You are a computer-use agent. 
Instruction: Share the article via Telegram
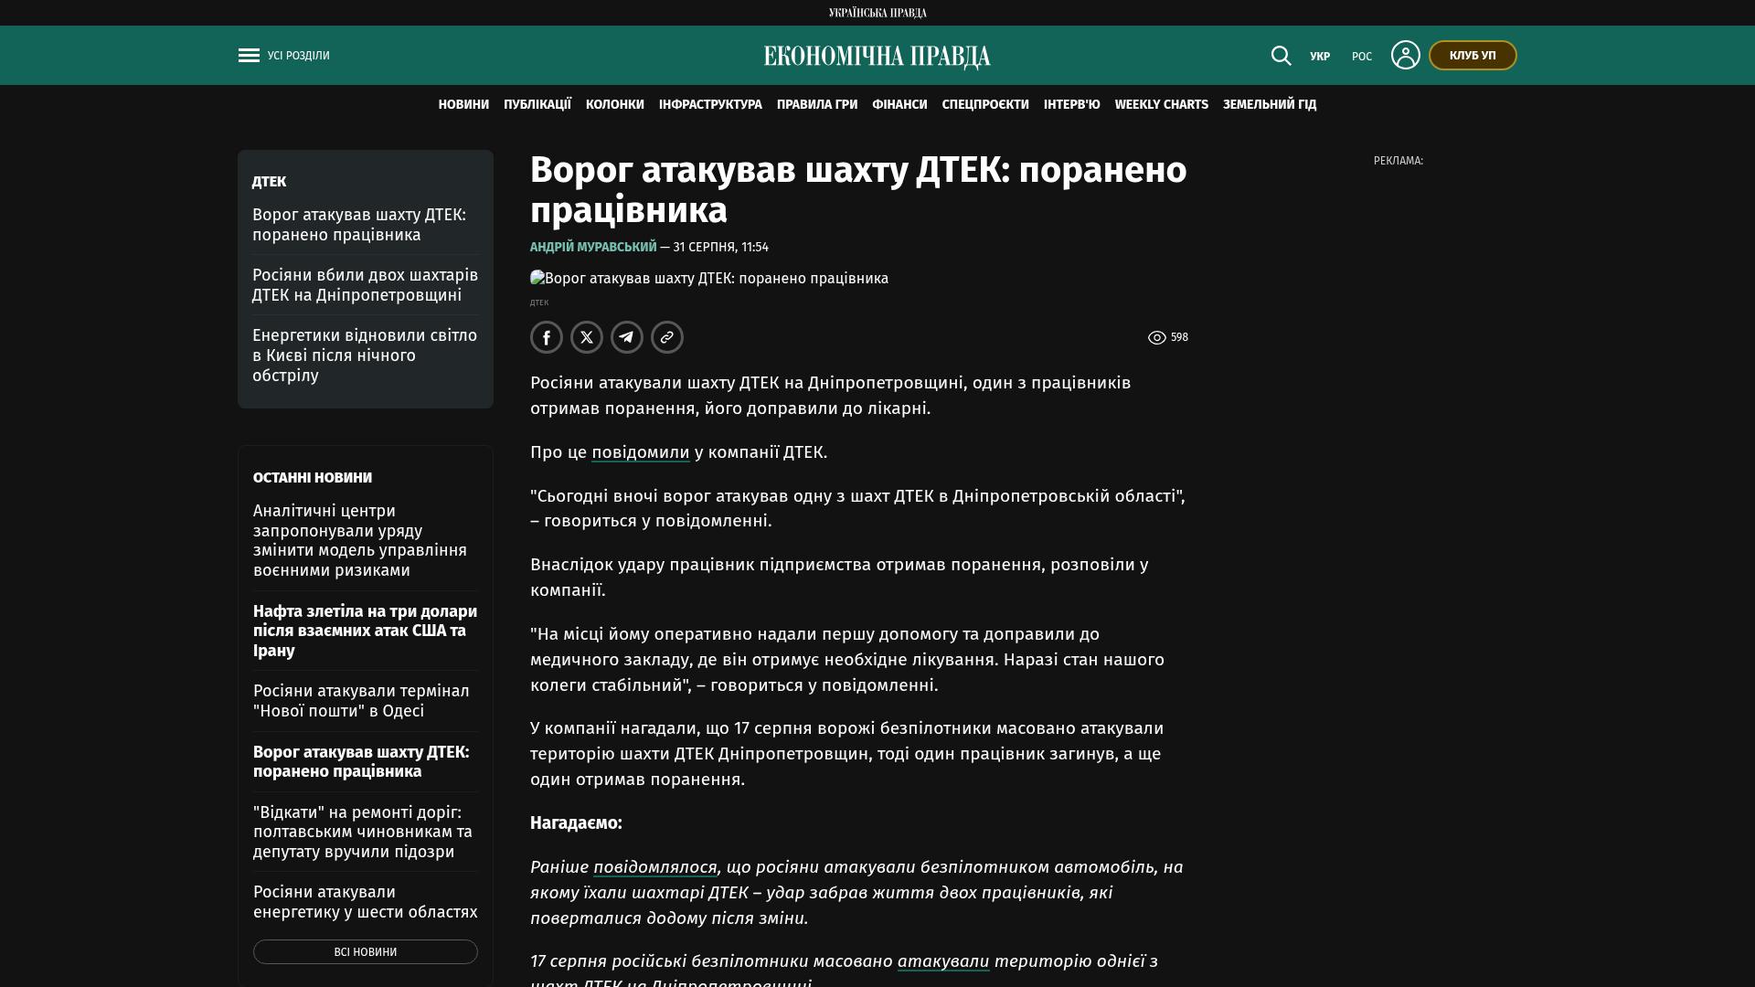(x=627, y=337)
